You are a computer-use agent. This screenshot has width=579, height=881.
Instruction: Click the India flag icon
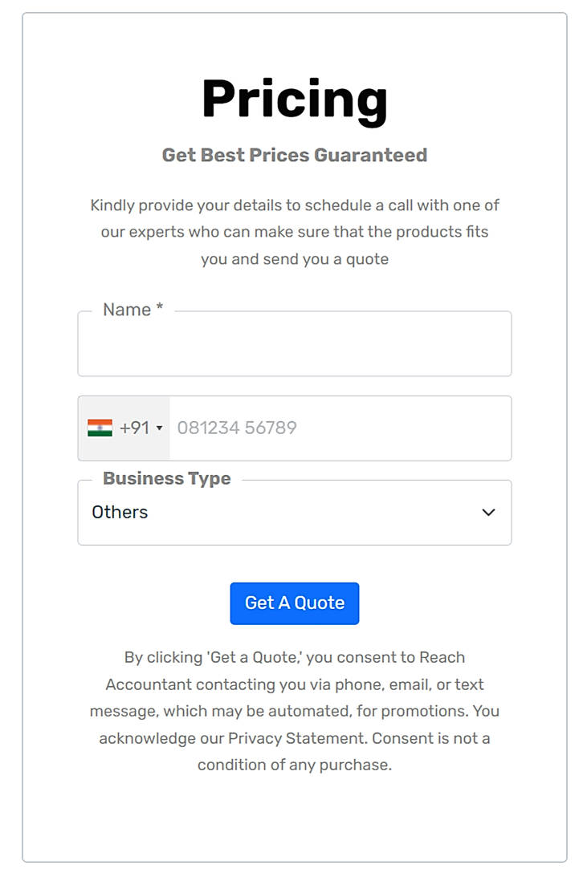[100, 428]
